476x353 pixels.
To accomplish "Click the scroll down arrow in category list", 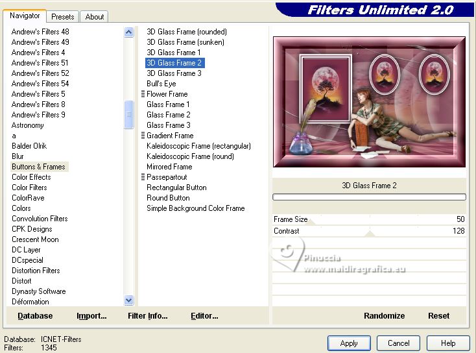I will point(128,300).
